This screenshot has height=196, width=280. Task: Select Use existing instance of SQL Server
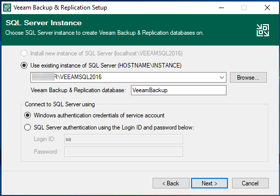click(24, 66)
